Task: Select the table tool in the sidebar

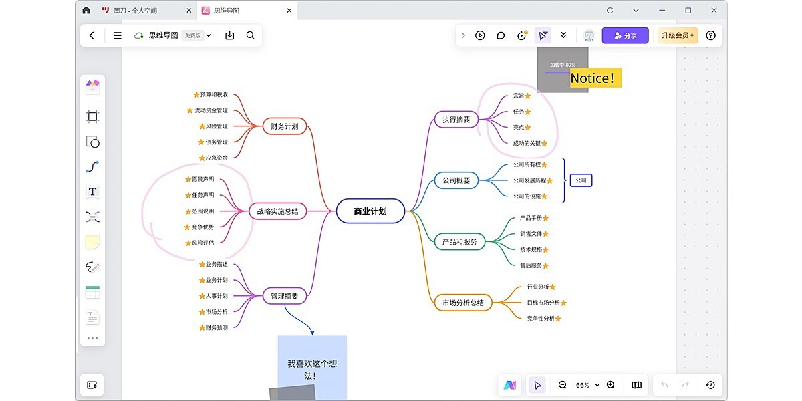Action: [x=92, y=292]
